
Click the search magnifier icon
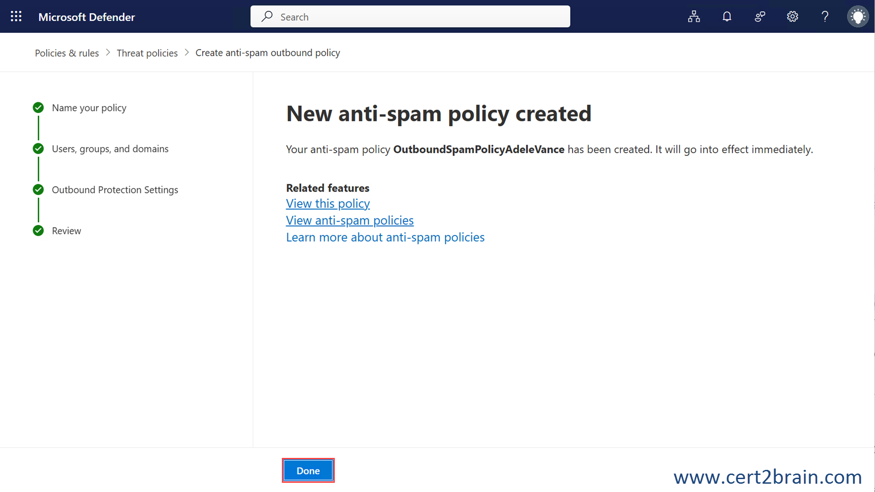(x=267, y=17)
